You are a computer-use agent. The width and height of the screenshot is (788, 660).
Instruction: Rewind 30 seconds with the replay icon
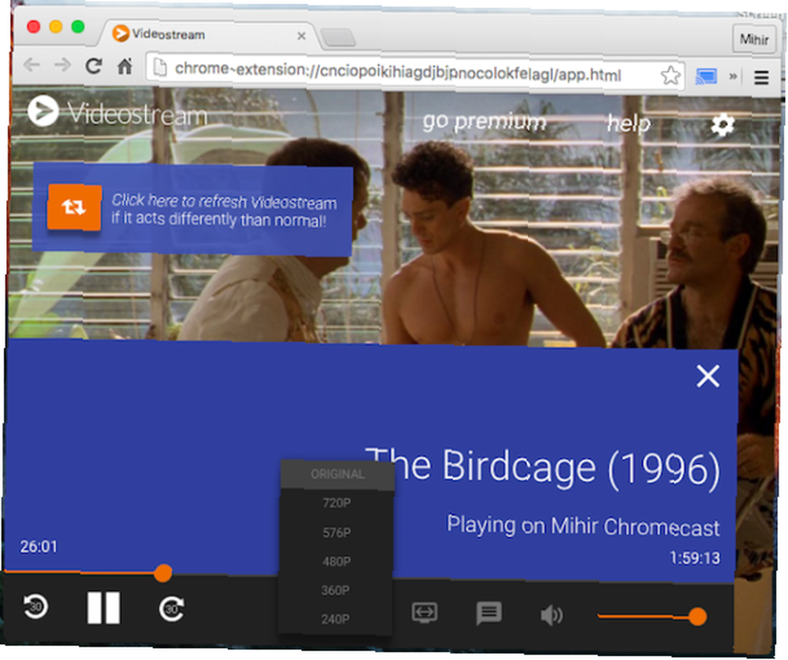click(35, 606)
